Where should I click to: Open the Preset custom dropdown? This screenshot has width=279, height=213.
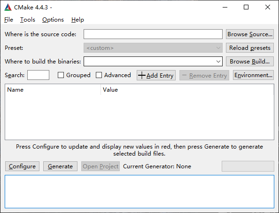click(153, 48)
